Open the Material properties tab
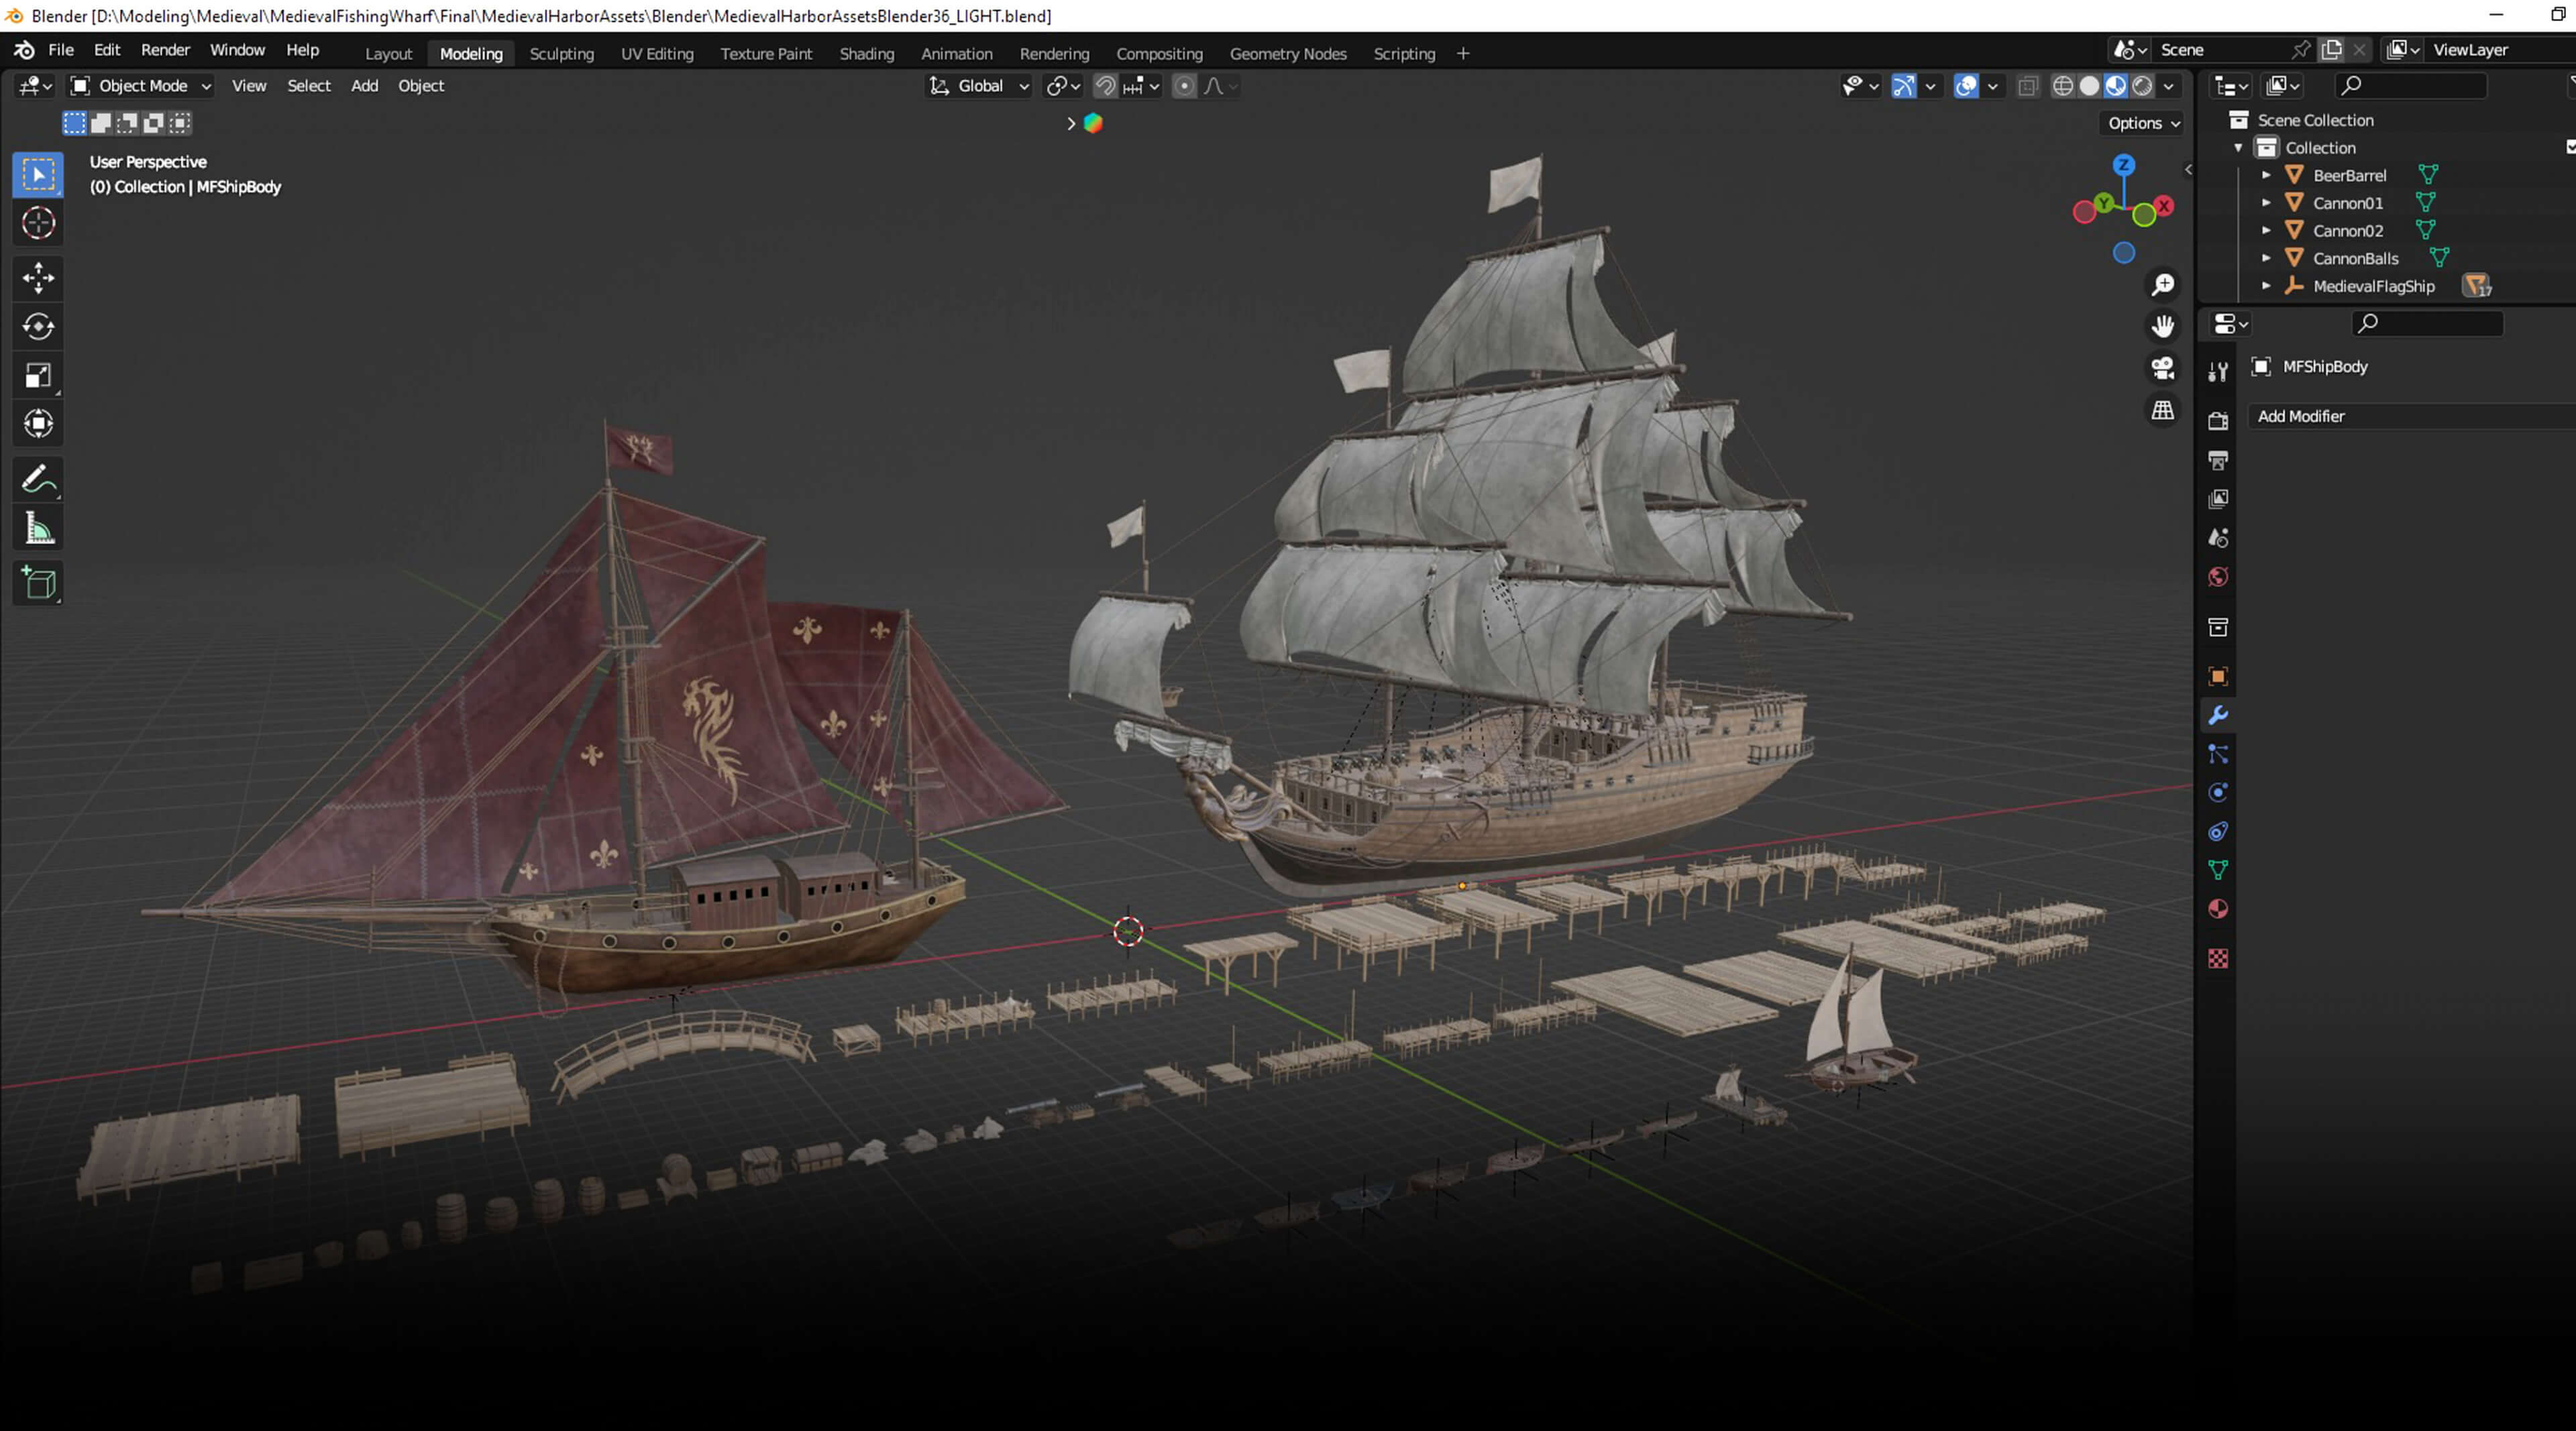Screen dimensions: 2576x1431 tap(2217, 909)
